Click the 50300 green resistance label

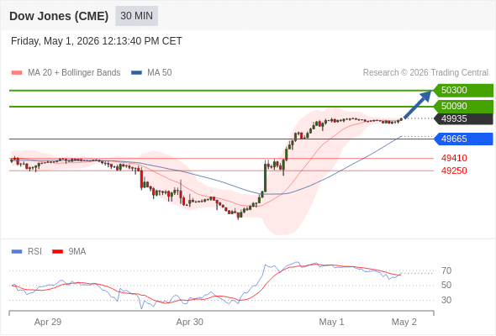click(463, 91)
